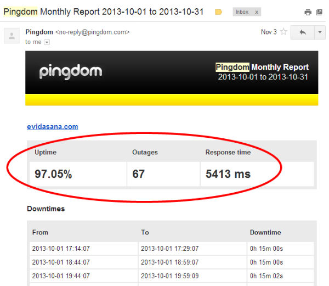This screenshot has width=329, height=286.
Task: Click the Response time label
Action: 228,152
